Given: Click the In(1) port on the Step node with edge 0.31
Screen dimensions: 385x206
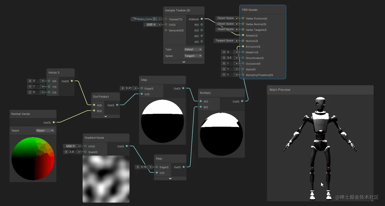Looking at the screenshot, I should coord(142,94).
